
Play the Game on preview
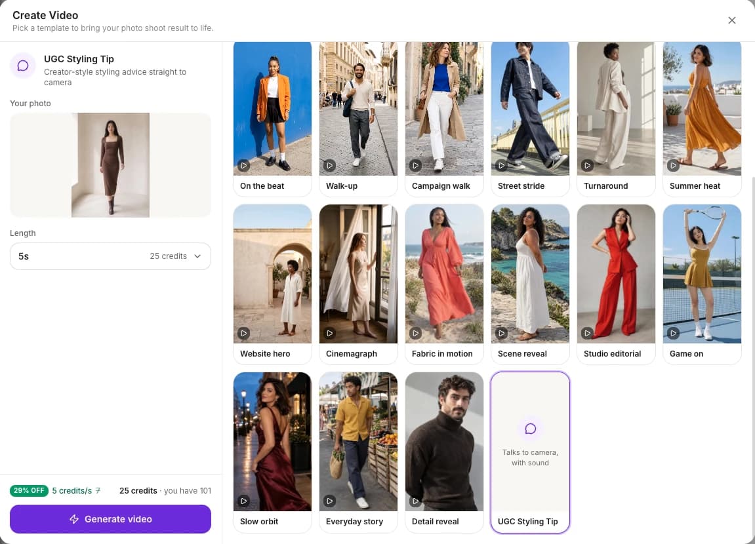click(x=673, y=333)
